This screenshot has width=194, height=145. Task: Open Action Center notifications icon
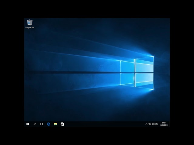pyautogui.click(x=157, y=124)
